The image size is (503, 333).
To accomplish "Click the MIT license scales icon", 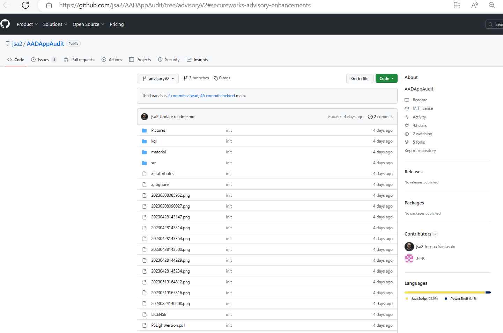I will click(x=407, y=108).
